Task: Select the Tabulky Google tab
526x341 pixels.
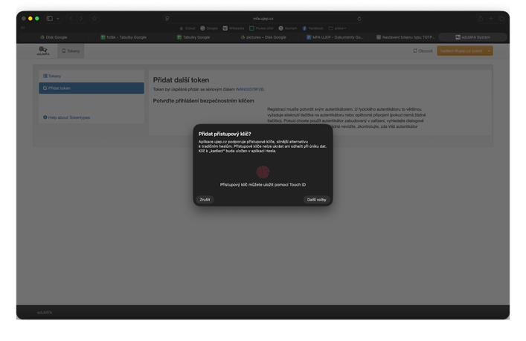Action: click(193, 37)
